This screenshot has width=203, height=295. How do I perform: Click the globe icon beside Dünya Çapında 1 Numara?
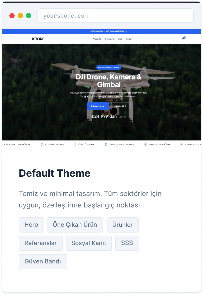[x=106, y=144]
